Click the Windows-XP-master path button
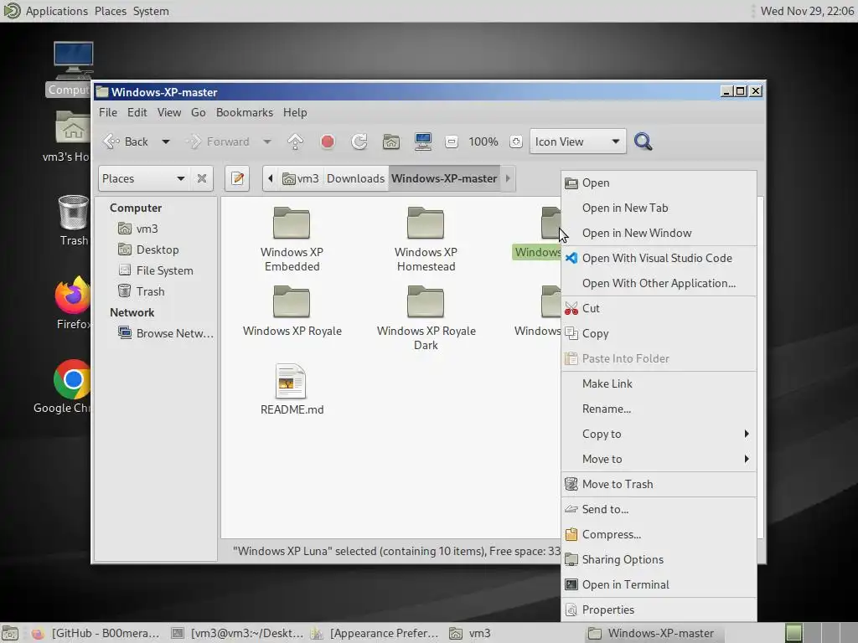Viewport: 858px width, 643px height. tap(444, 178)
